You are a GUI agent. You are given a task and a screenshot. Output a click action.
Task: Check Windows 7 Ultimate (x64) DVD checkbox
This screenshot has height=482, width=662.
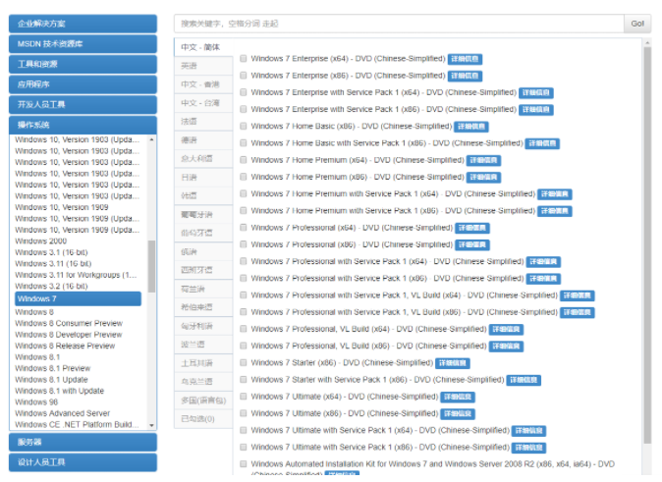(244, 397)
